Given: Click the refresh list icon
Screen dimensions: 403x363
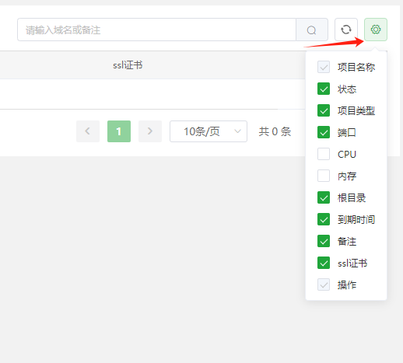Looking at the screenshot, I should (x=346, y=30).
